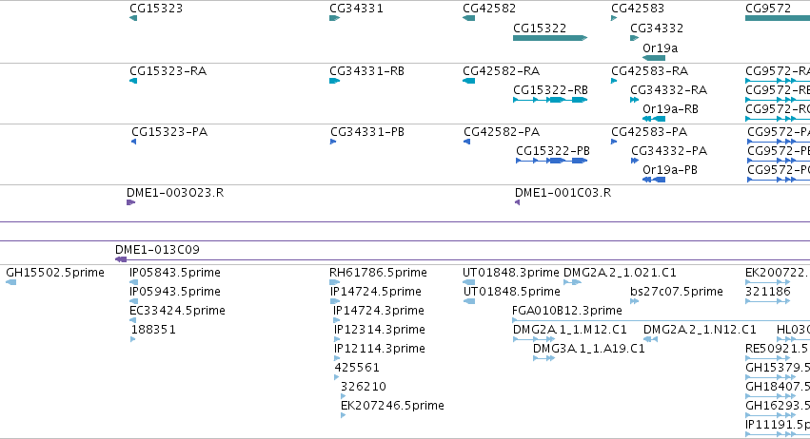Click the CG15323-PA protein label
The width and height of the screenshot is (810, 439).
tap(169, 132)
